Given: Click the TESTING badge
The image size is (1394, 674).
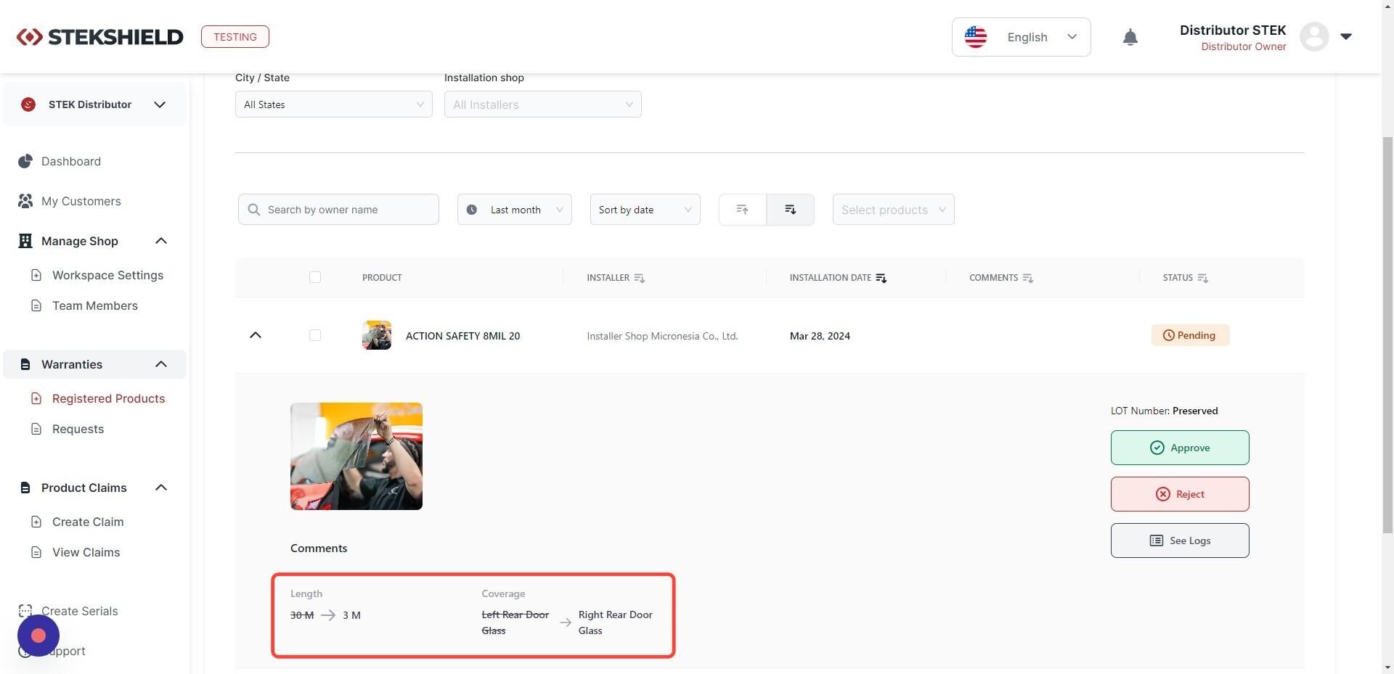Looking at the screenshot, I should (x=235, y=37).
